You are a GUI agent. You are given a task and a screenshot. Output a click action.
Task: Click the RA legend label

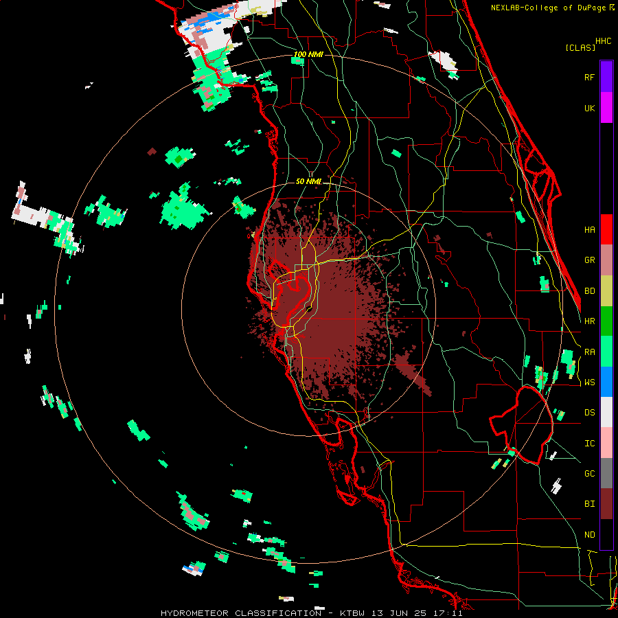pyautogui.click(x=589, y=352)
